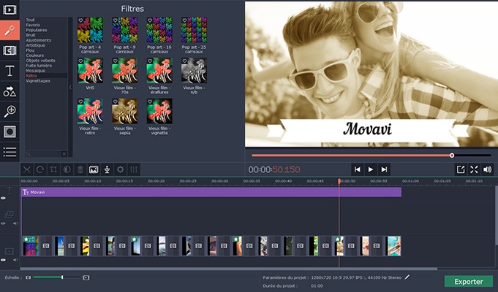
Task: Click the timeline zoom out icon
Action: [x=29, y=277]
